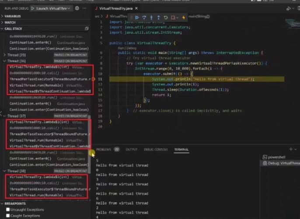Click the Run code lens above main
The height and width of the screenshot is (219, 300).
[121, 48]
